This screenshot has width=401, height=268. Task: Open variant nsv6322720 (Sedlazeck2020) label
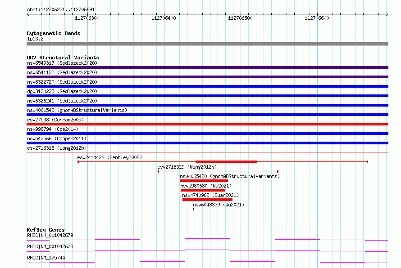pyautogui.click(x=62, y=82)
